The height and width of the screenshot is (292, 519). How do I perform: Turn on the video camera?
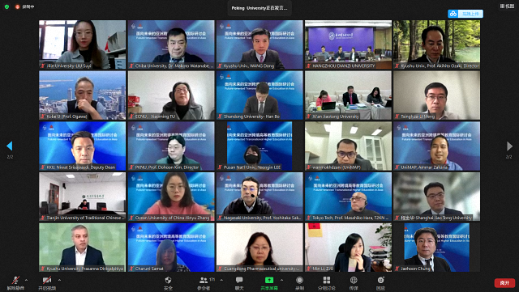tap(47, 283)
